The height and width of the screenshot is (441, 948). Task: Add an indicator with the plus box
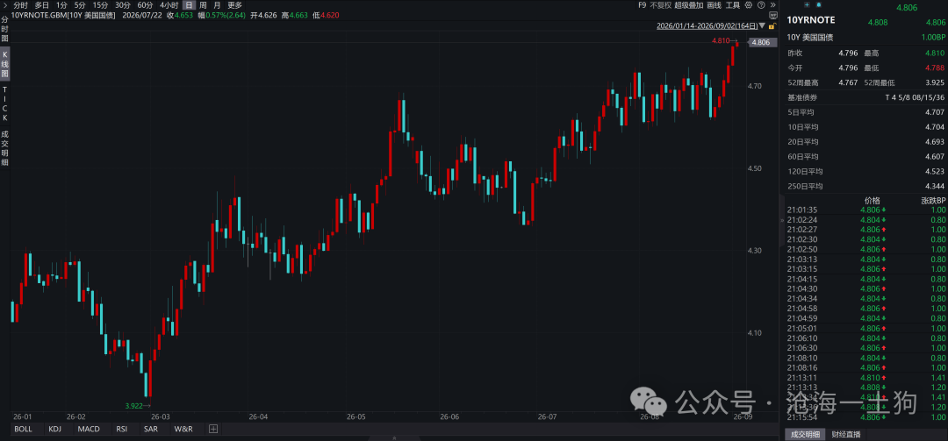click(213, 429)
